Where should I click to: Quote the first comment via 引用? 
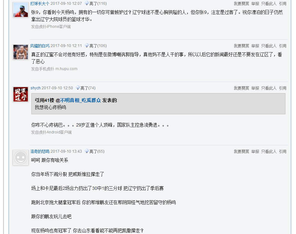pos(283,4)
